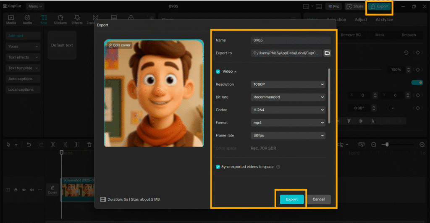430x223 pixels.
Task: Uncheck the Video checkbox in Export dialog
Action: [218, 71]
